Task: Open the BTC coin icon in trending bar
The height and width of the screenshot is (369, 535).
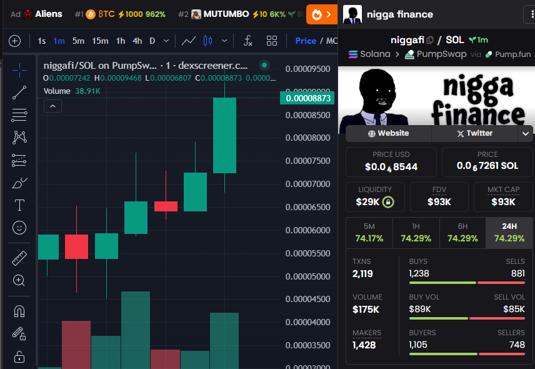Action: tap(91, 14)
